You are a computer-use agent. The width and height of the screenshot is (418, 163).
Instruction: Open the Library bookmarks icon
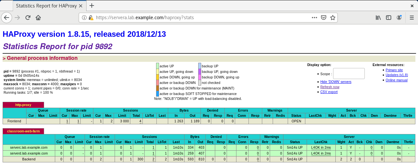[378, 18]
